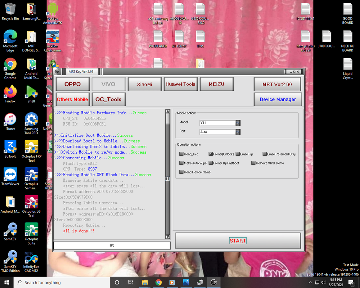Open NEED KO BOARD text file

348,41
